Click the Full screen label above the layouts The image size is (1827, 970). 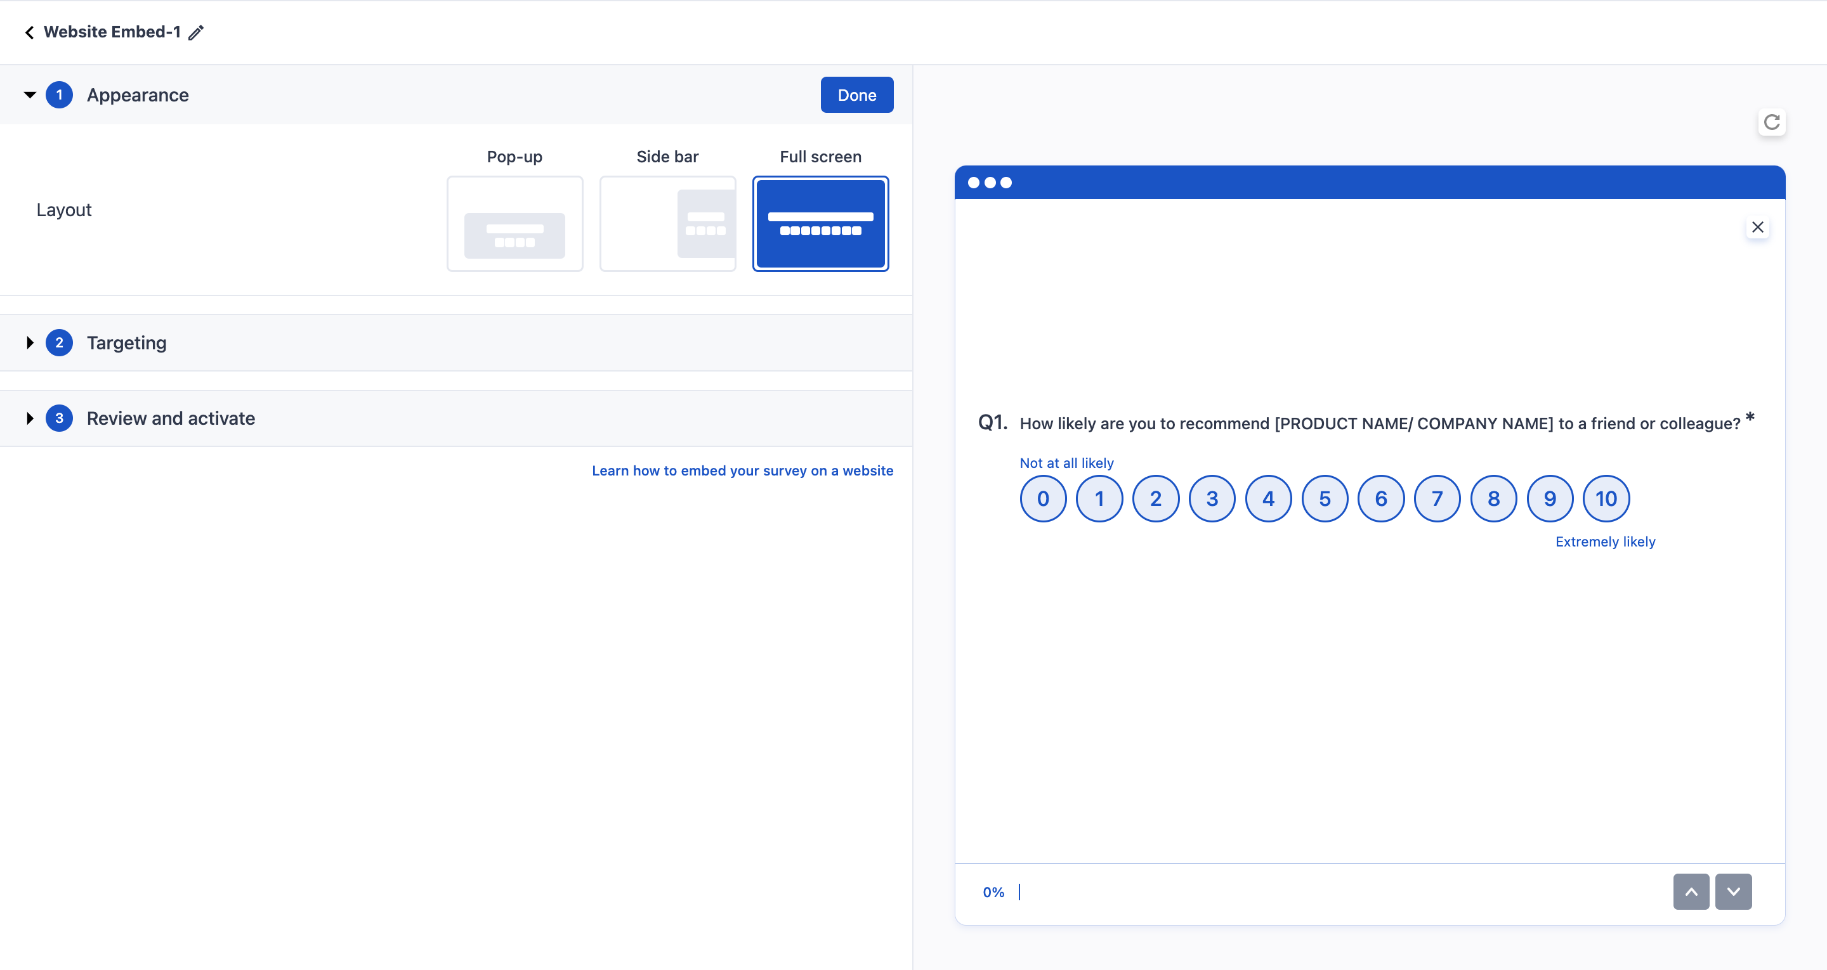coord(821,157)
